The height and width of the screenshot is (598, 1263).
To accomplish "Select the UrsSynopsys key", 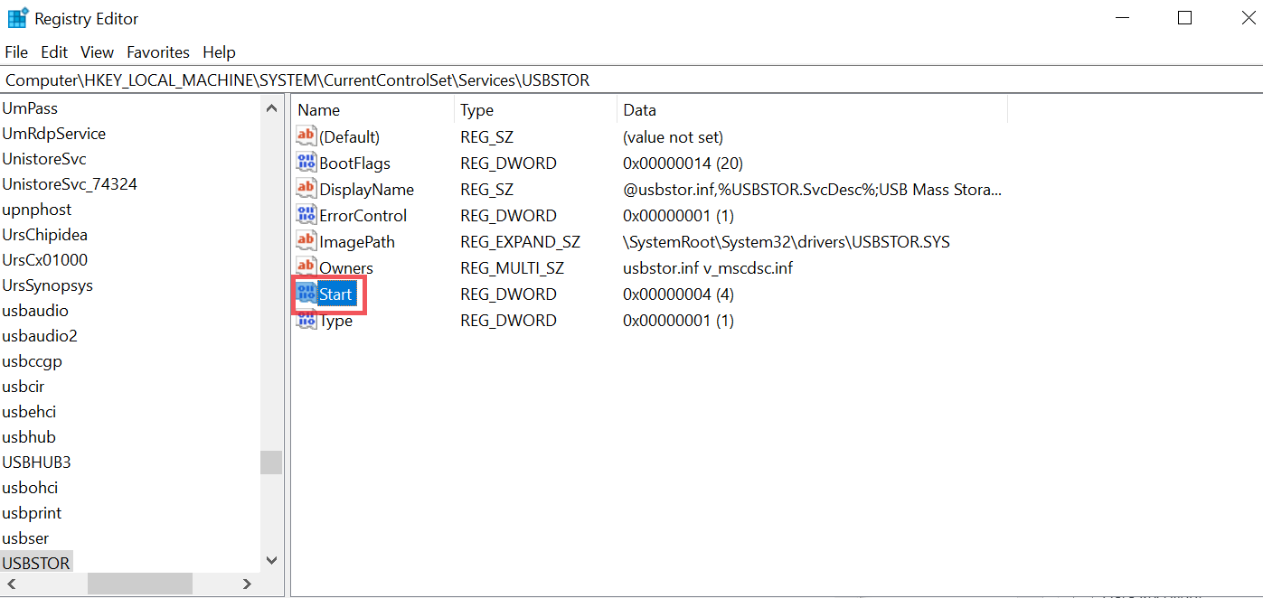I will (x=48, y=285).
